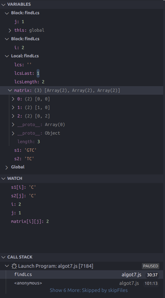Expand the __proto__: Object entry
165x298 pixels.
click(13, 133)
